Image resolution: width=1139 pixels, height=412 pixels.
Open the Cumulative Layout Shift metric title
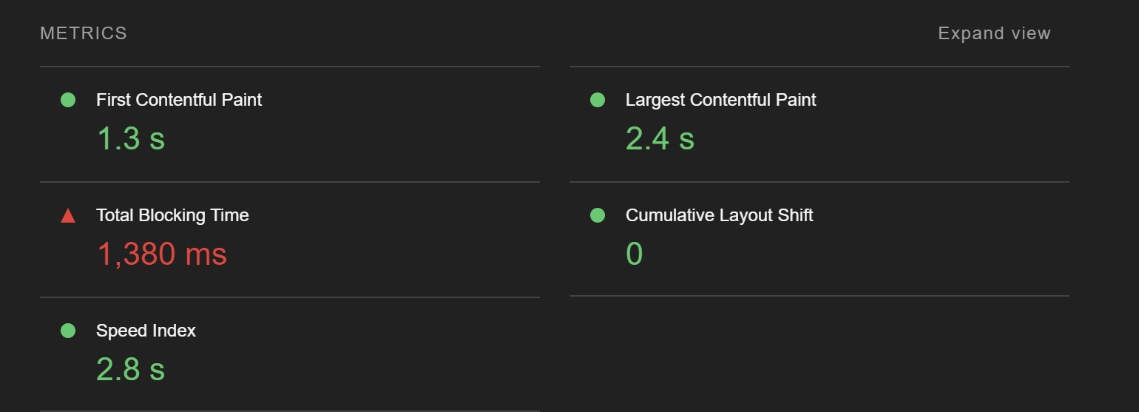(x=719, y=215)
